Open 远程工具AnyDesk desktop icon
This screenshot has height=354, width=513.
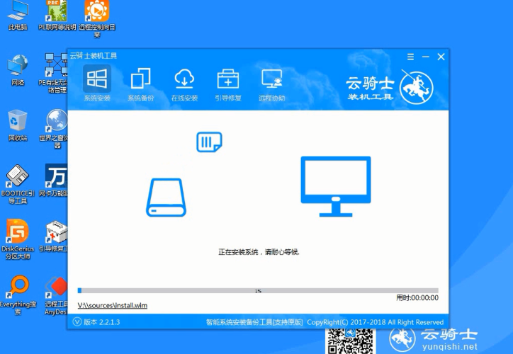55,295
